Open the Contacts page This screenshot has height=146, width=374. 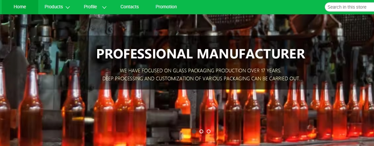pyautogui.click(x=129, y=7)
